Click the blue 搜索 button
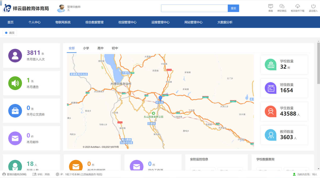 (x=233, y=8)
